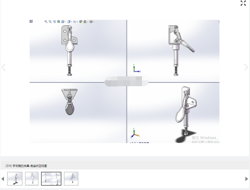The height and width of the screenshot is (190, 250).
Task: Open the View Settings dropdown arrow
Action: 94,22
